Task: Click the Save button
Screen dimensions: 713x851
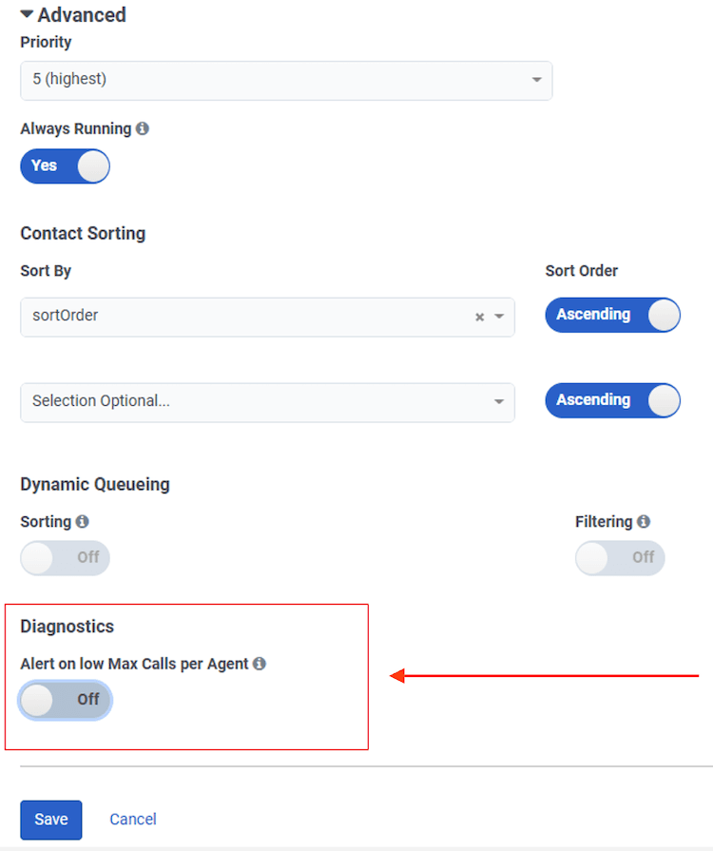Action: (50, 820)
